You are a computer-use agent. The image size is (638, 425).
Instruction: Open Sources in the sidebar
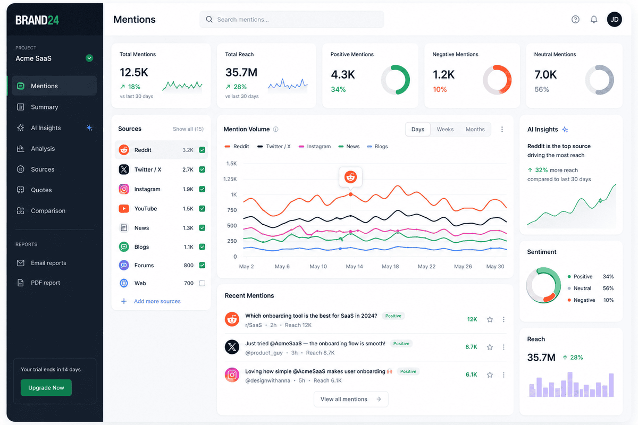(x=54, y=169)
